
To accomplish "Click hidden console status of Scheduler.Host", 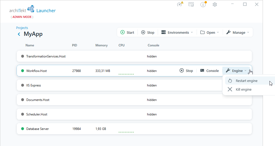I will (152, 114).
